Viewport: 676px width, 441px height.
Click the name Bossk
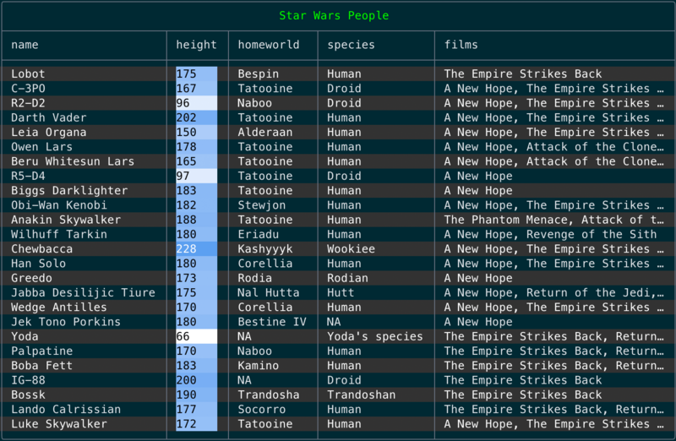click(x=28, y=395)
